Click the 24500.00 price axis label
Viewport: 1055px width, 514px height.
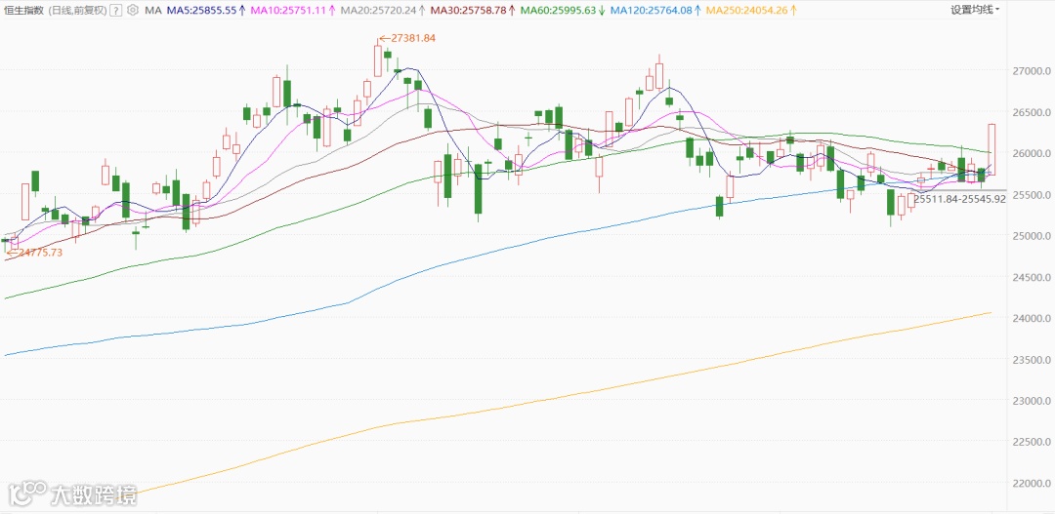[1031, 277]
